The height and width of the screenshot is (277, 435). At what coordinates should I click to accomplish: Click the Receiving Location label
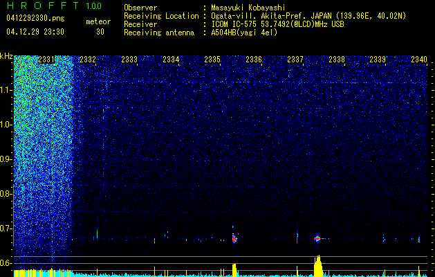pyautogui.click(x=161, y=16)
